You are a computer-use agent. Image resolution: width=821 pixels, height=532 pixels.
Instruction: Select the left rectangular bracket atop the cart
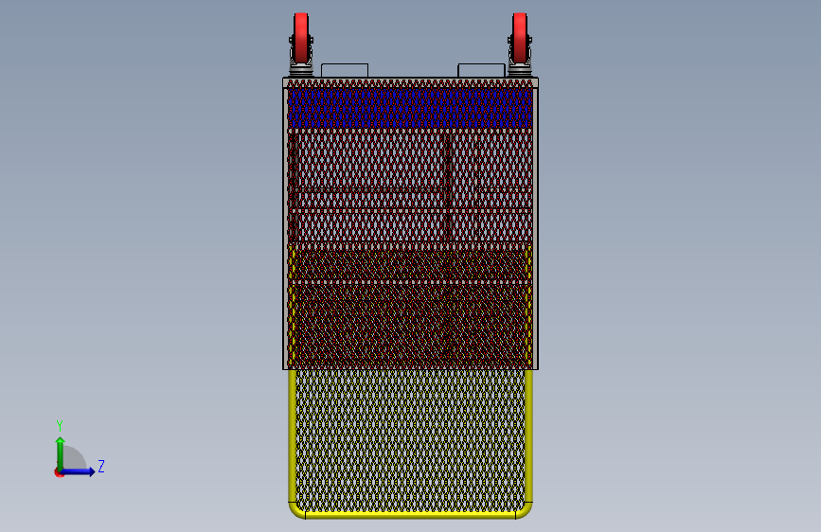point(345,71)
